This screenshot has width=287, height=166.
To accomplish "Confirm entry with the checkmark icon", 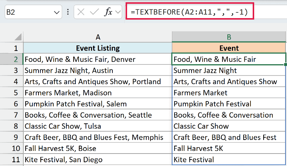I will click(94, 12).
